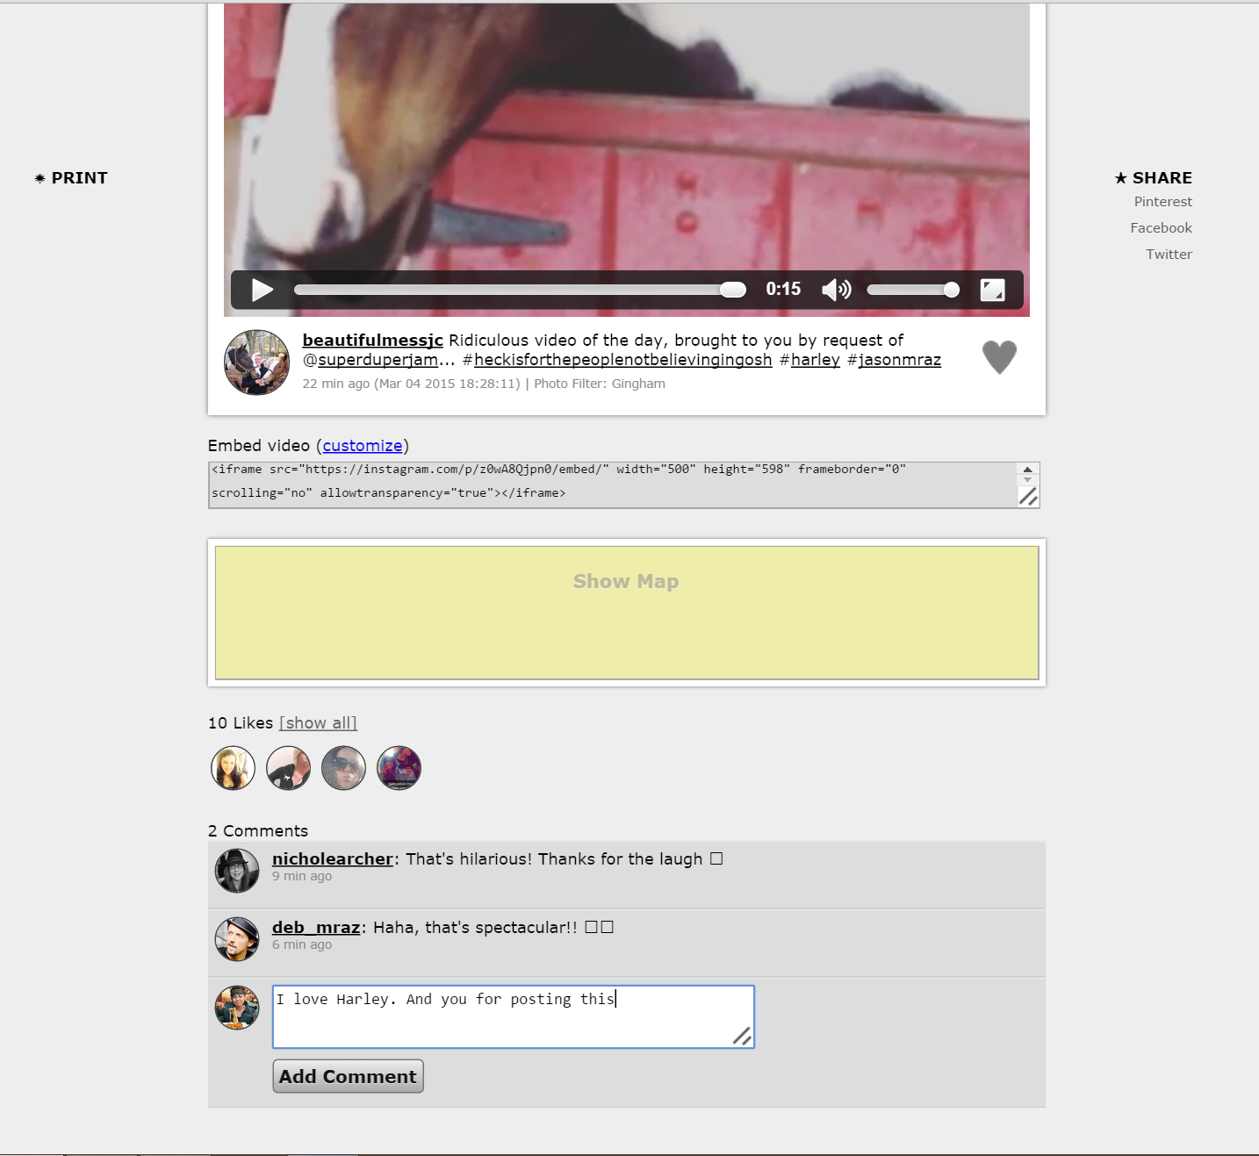1259x1156 pixels.
Task: Show all likes on the post
Action: point(318,723)
